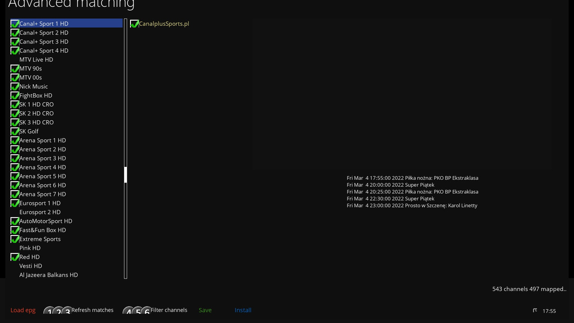Click the 20:25 PKO BP Ekstraklasa programme entry

point(413,192)
